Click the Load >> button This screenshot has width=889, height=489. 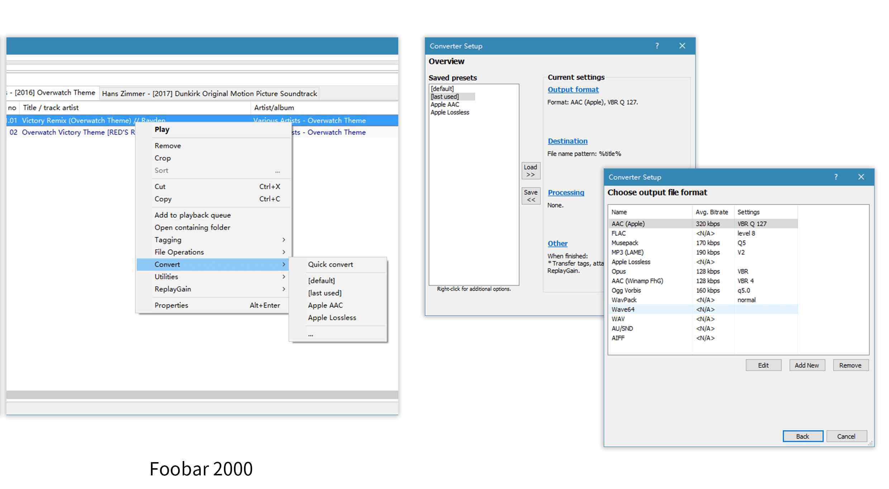(x=531, y=171)
